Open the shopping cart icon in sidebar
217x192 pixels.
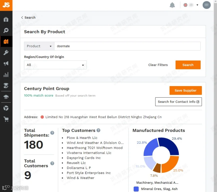click(x=6, y=119)
